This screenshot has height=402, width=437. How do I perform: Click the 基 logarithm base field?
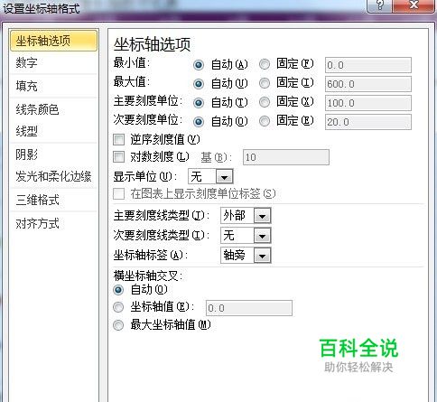[x=286, y=157]
